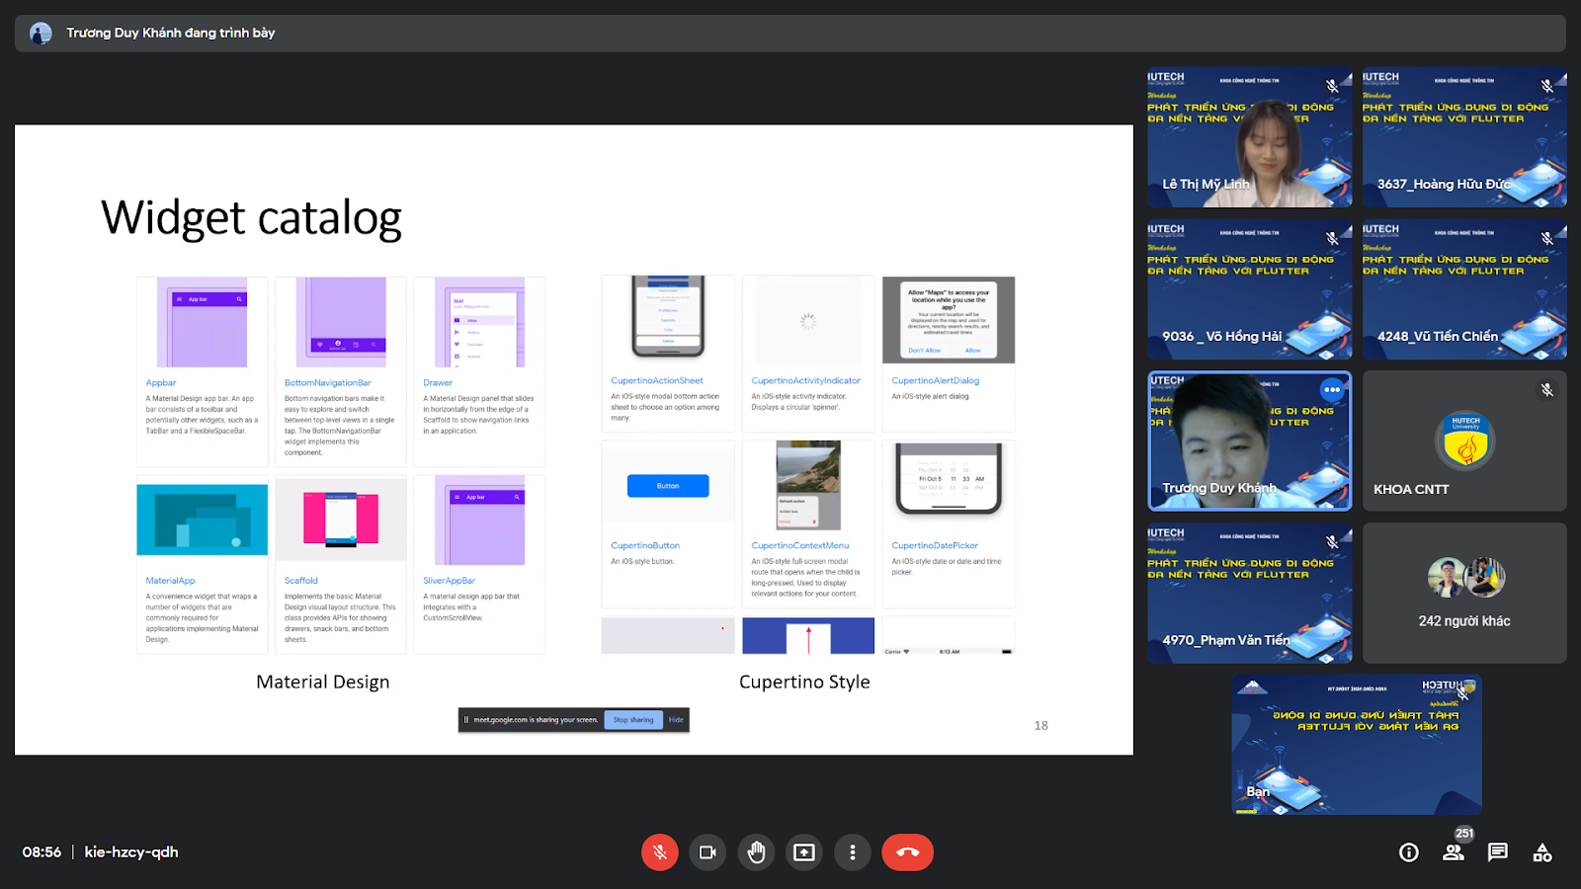
Task: Open the 242 người khác tile
Action: (x=1464, y=593)
